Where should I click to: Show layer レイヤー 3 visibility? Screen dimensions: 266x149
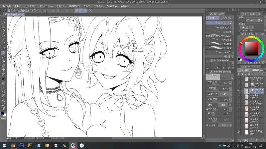239,114
